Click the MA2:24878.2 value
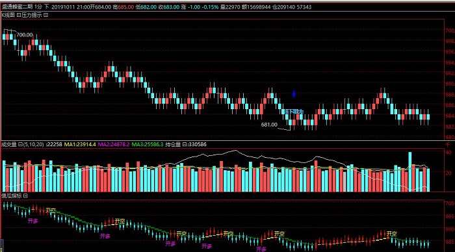Viewport: 455px width, 252px height. [114, 144]
